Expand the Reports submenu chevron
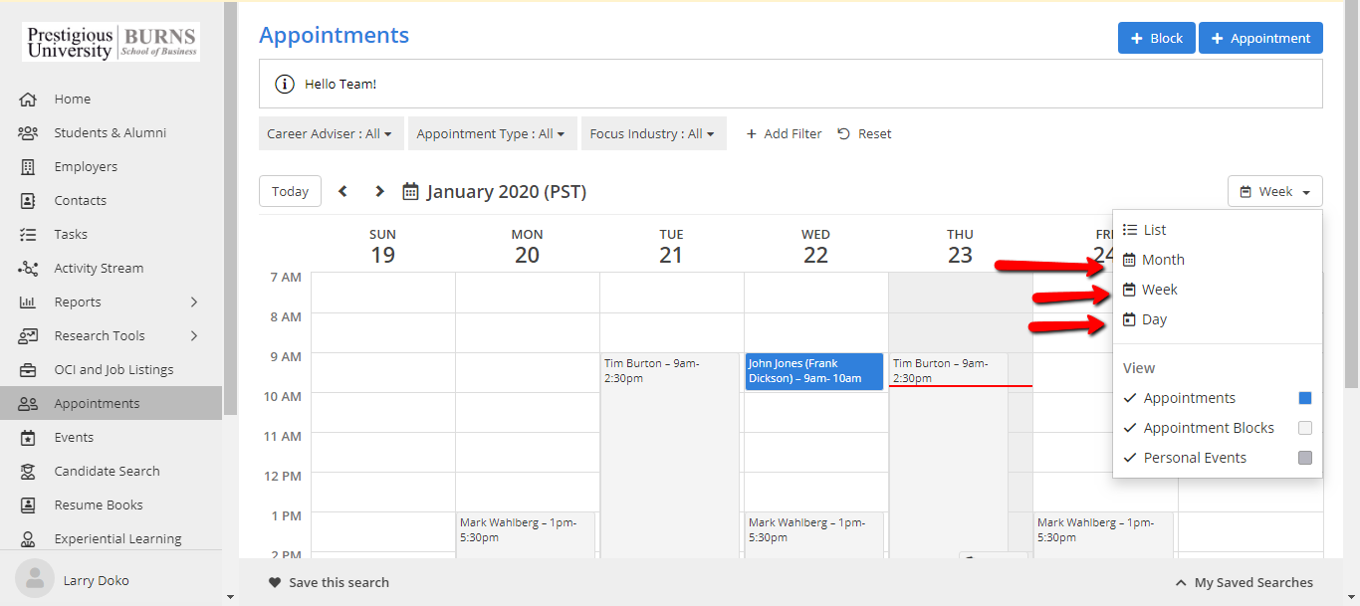 194,303
